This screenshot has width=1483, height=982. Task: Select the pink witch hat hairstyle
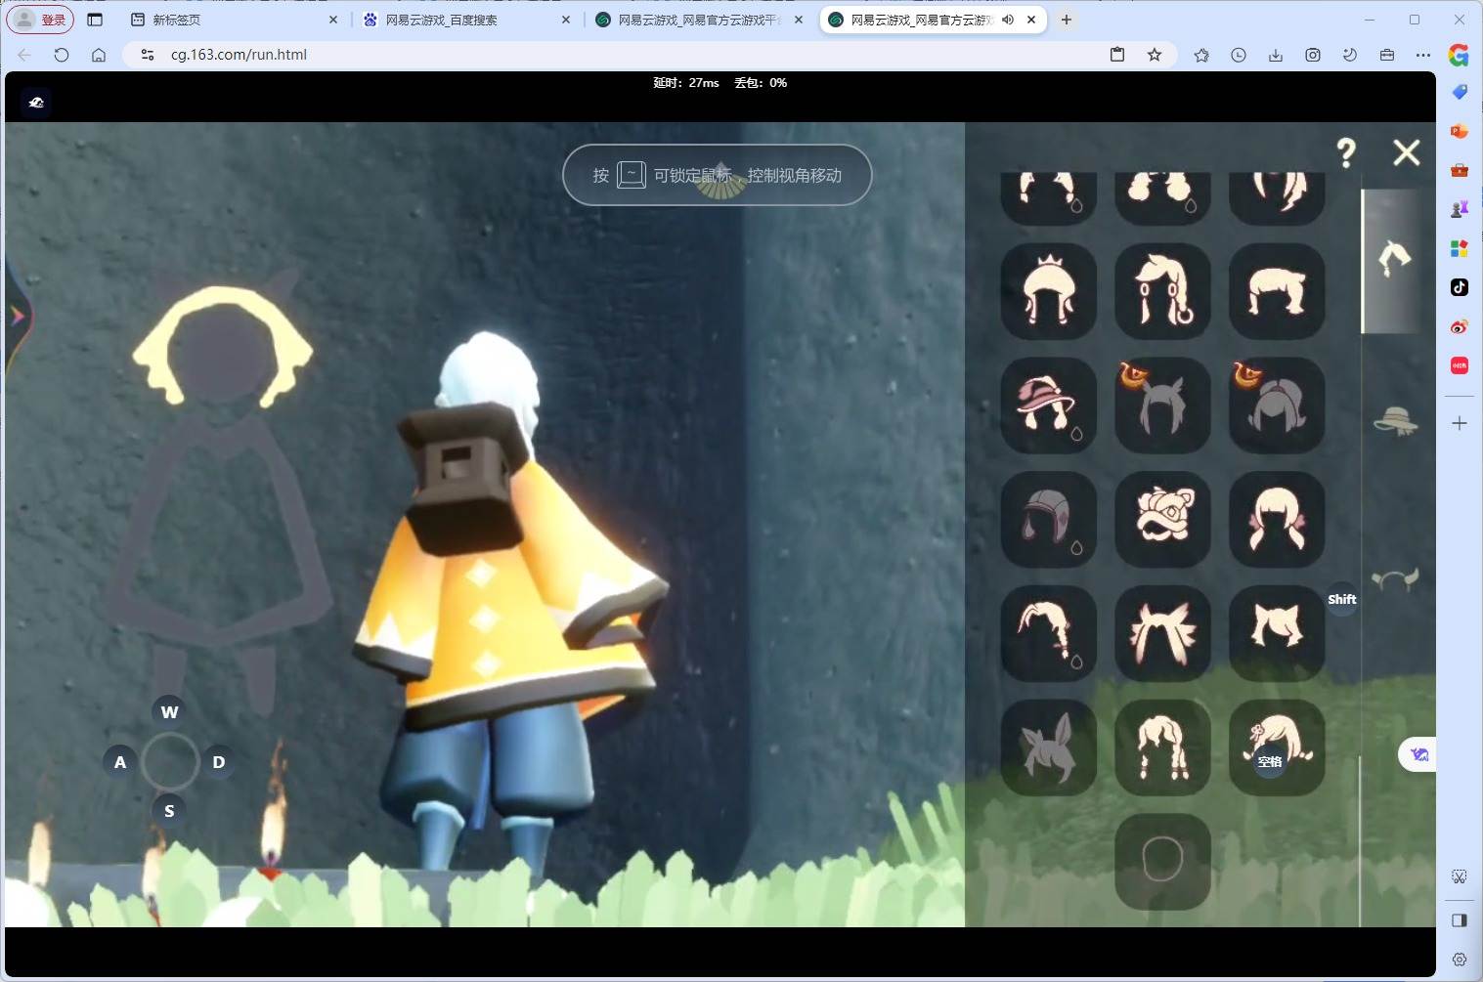point(1049,406)
